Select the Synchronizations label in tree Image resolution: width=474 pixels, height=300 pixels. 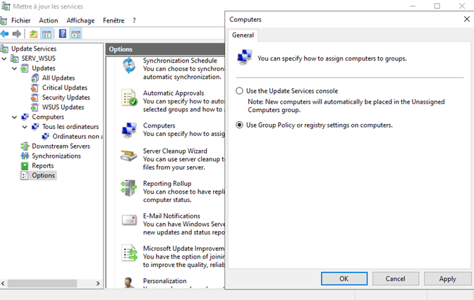tap(56, 156)
